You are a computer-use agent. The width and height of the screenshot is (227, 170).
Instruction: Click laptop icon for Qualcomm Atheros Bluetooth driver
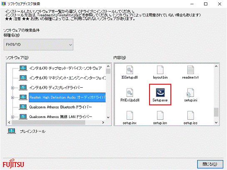23,107
